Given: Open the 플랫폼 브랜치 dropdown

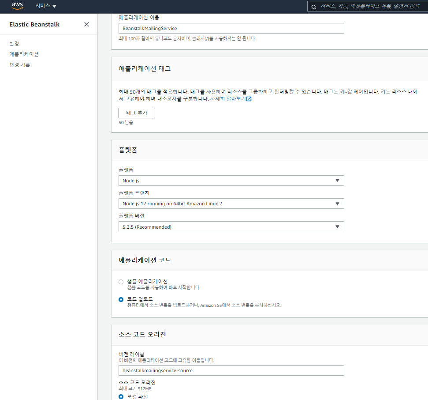Looking at the screenshot, I should tap(231, 204).
